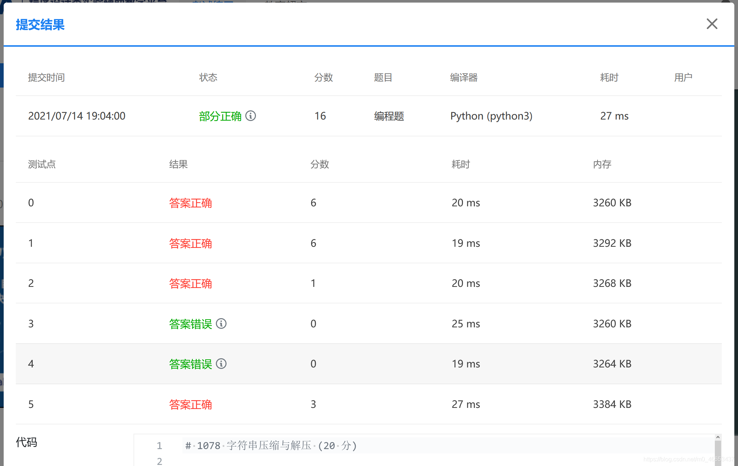Click test point 3 答案错误 result text
Image resolution: width=738 pixels, height=466 pixels.
[x=190, y=324]
